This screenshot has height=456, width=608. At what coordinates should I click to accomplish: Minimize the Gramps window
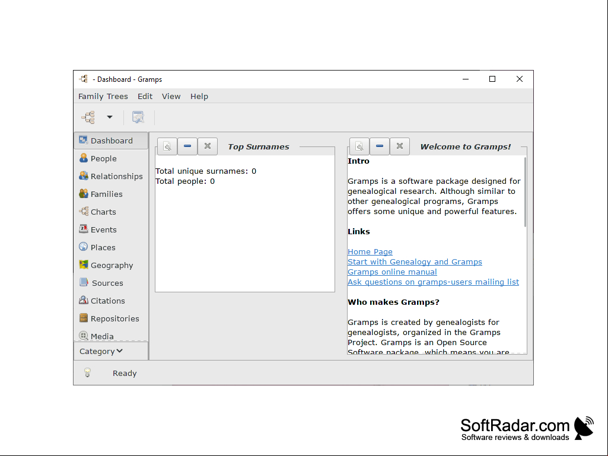(x=466, y=79)
